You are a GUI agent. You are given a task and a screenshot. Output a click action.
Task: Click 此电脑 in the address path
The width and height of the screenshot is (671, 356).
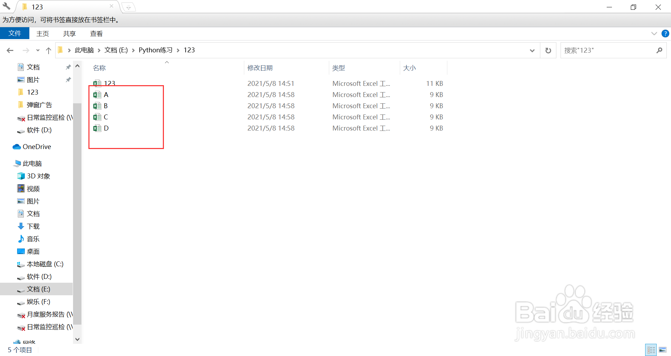pyautogui.click(x=84, y=50)
